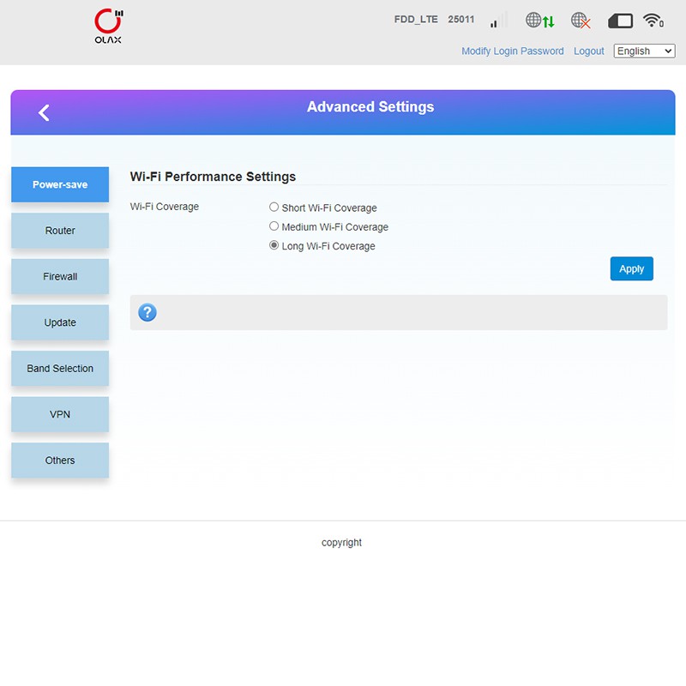Click the Logout link
The image size is (686, 686).
click(588, 51)
